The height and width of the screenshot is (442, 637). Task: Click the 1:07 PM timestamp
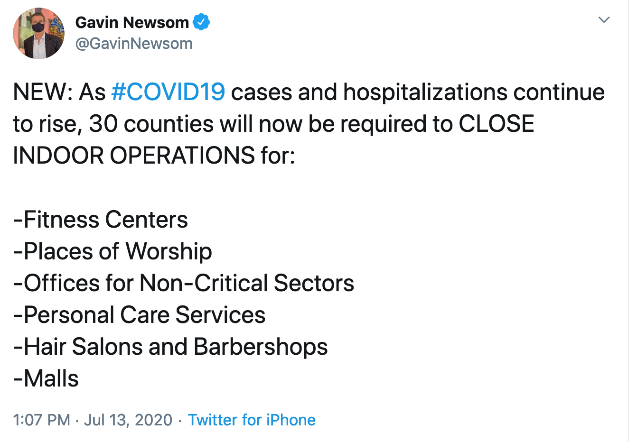click(x=42, y=420)
